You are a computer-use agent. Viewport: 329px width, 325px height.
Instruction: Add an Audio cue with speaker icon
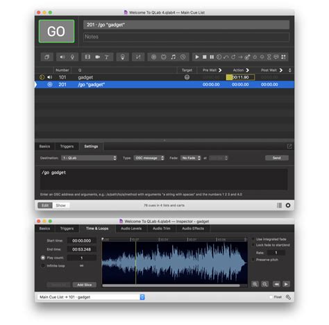(62, 57)
